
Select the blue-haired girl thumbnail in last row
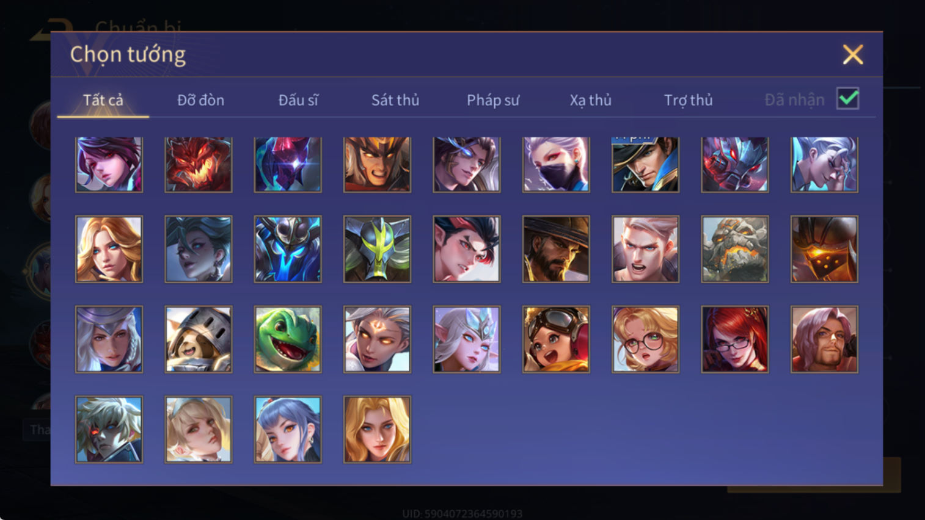pos(288,430)
